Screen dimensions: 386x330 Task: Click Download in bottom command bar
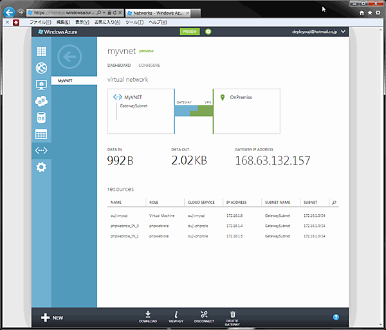(148, 316)
